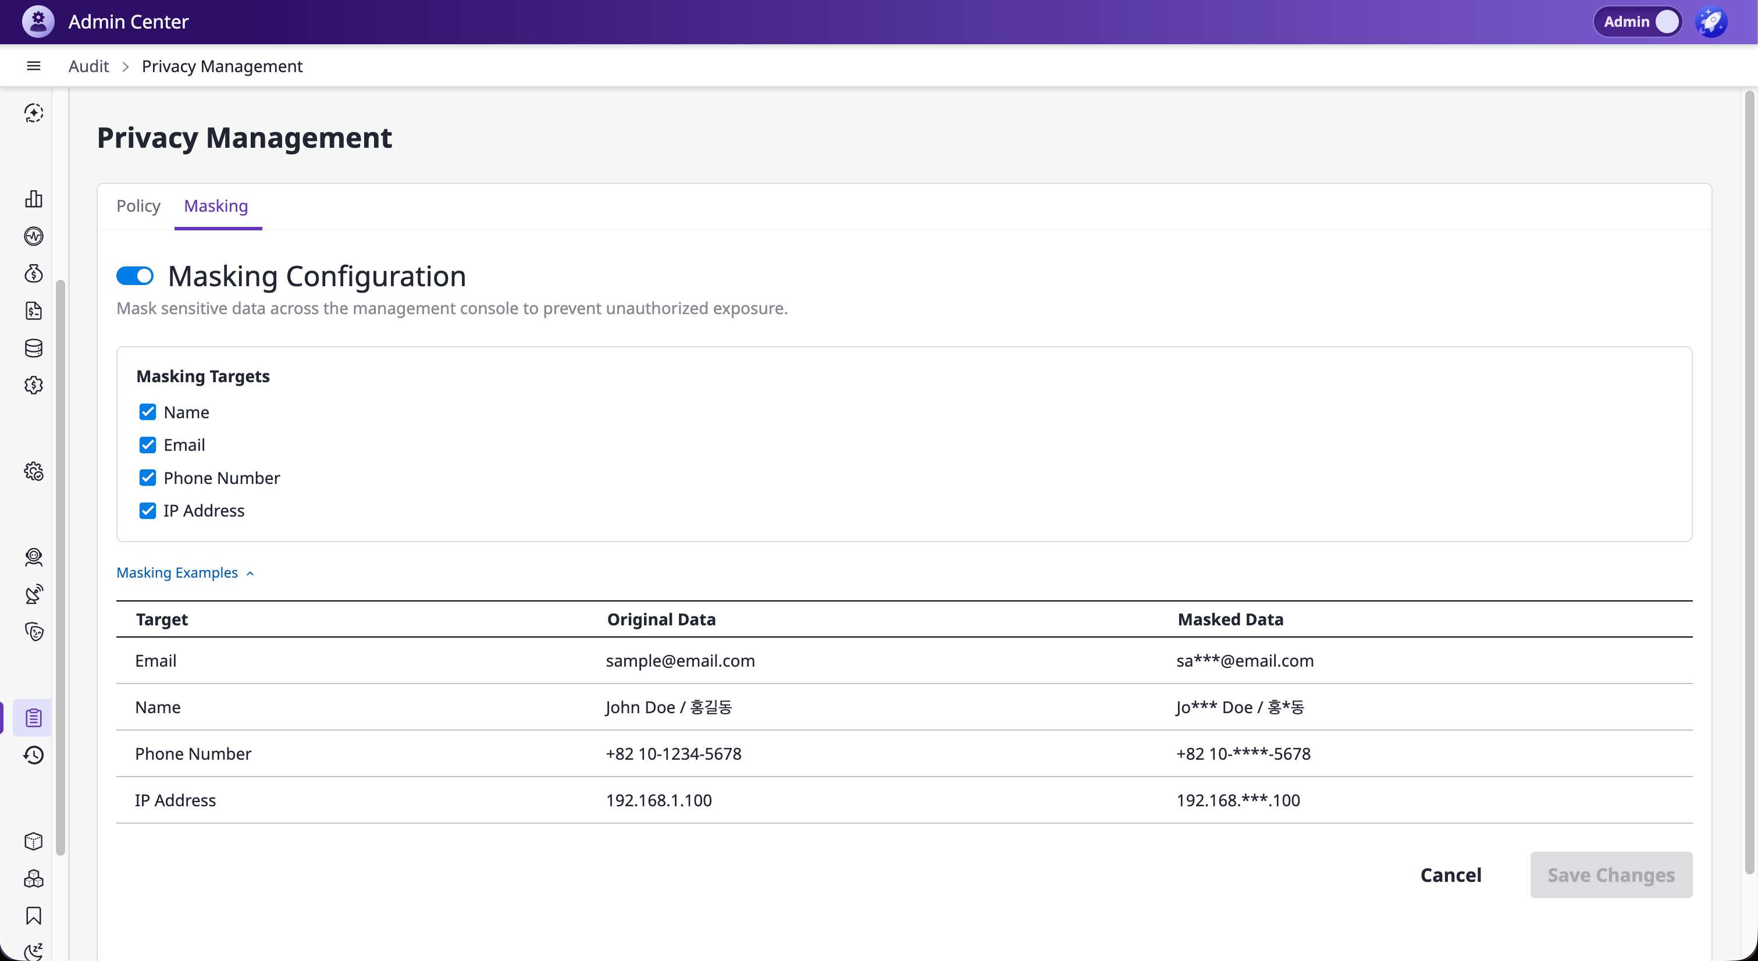Uncheck the Email masking target
The image size is (1758, 961).
pos(147,445)
